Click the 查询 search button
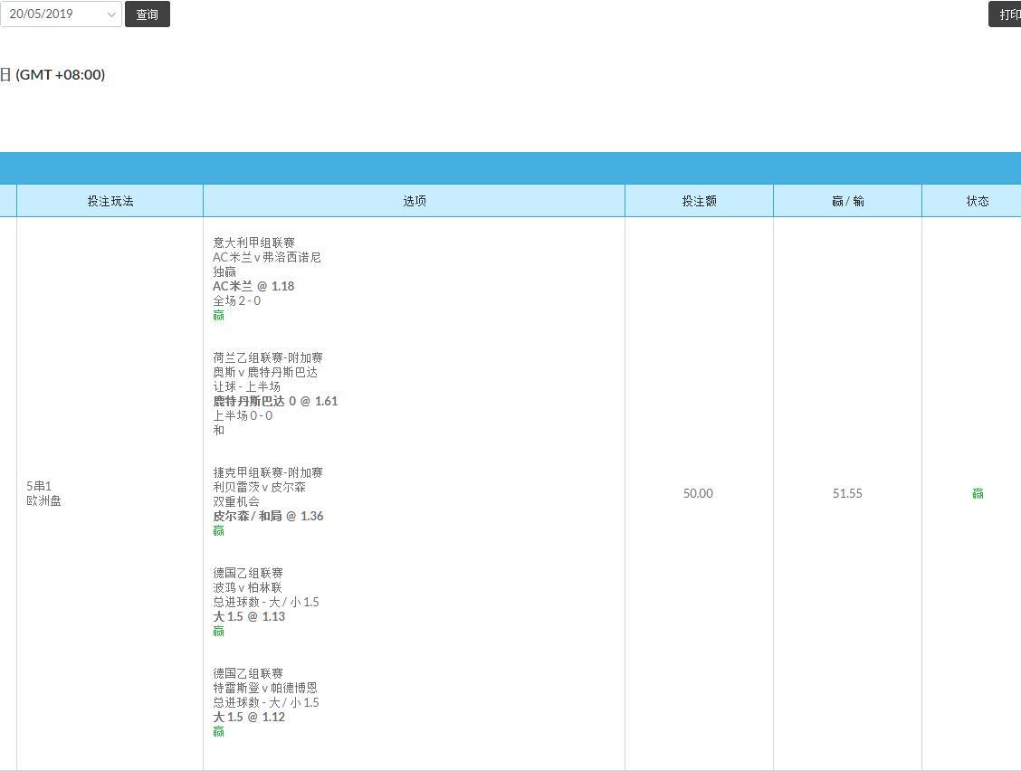 [148, 14]
